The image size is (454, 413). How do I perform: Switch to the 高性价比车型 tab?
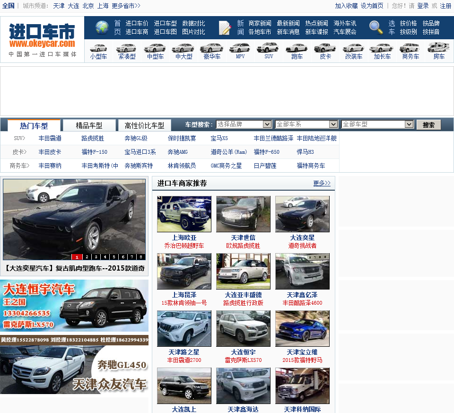[145, 125]
